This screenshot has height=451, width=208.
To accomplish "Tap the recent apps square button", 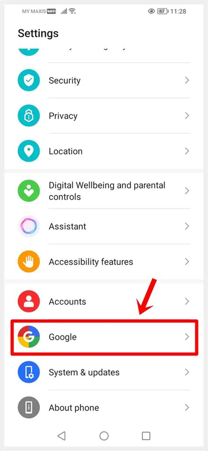I will 146,436.
